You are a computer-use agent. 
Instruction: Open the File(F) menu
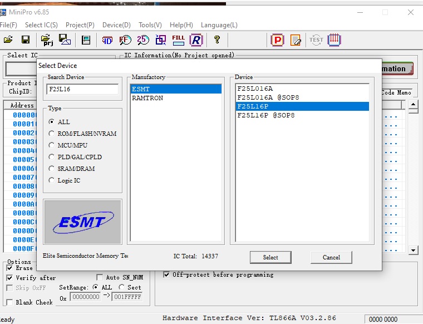pos(8,25)
